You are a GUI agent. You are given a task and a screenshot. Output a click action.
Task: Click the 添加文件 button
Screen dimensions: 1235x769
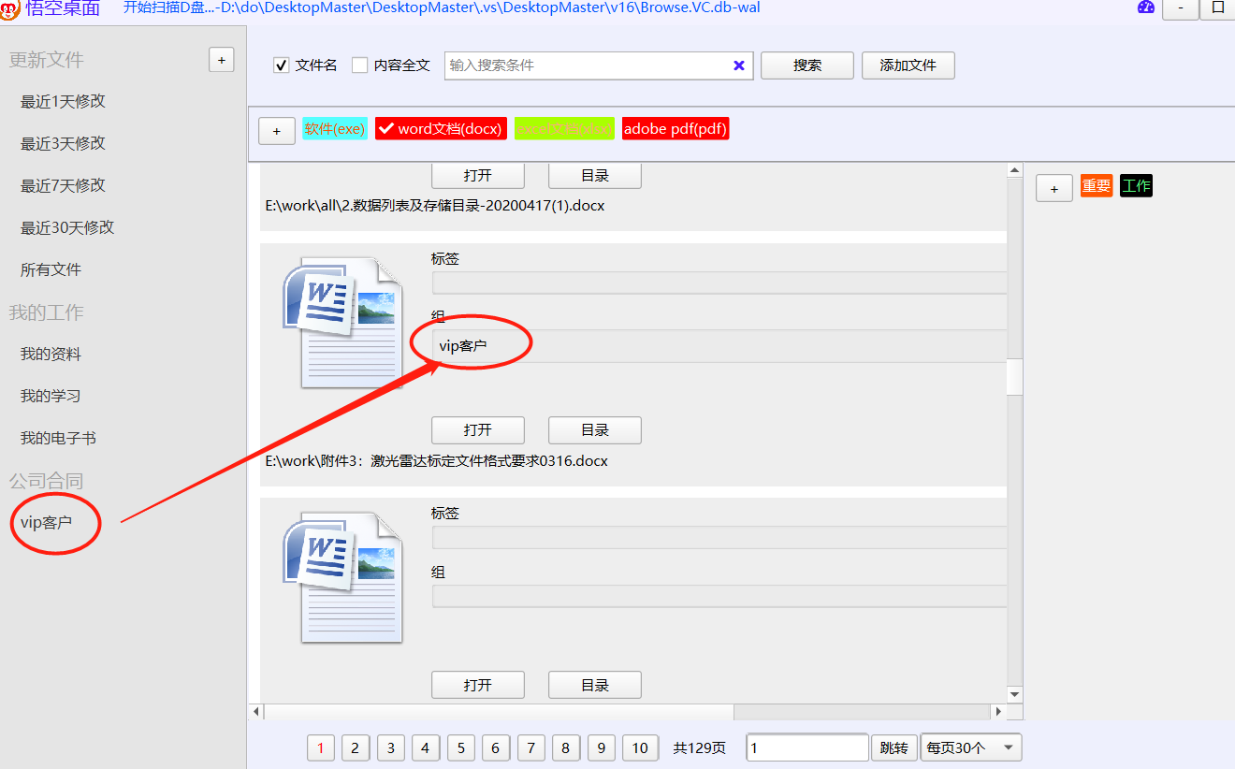click(x=908, y=65)
